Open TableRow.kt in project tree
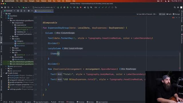This screenshot has height=103, width=183. coord(21,32)
